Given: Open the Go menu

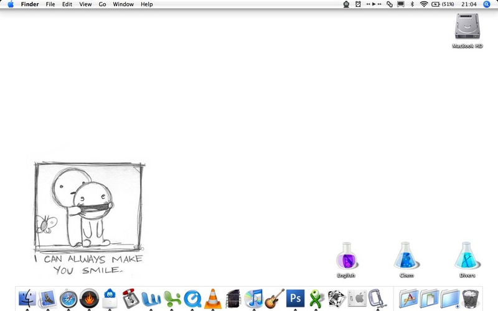Looking at the screenshot, I should (x=102, y=4).
